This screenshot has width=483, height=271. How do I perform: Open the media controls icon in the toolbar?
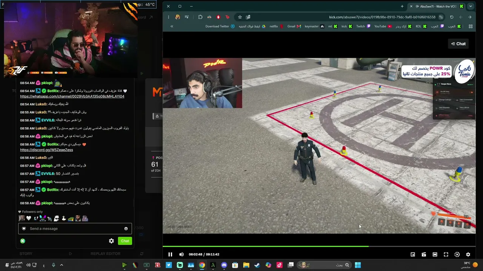(187, 17)
